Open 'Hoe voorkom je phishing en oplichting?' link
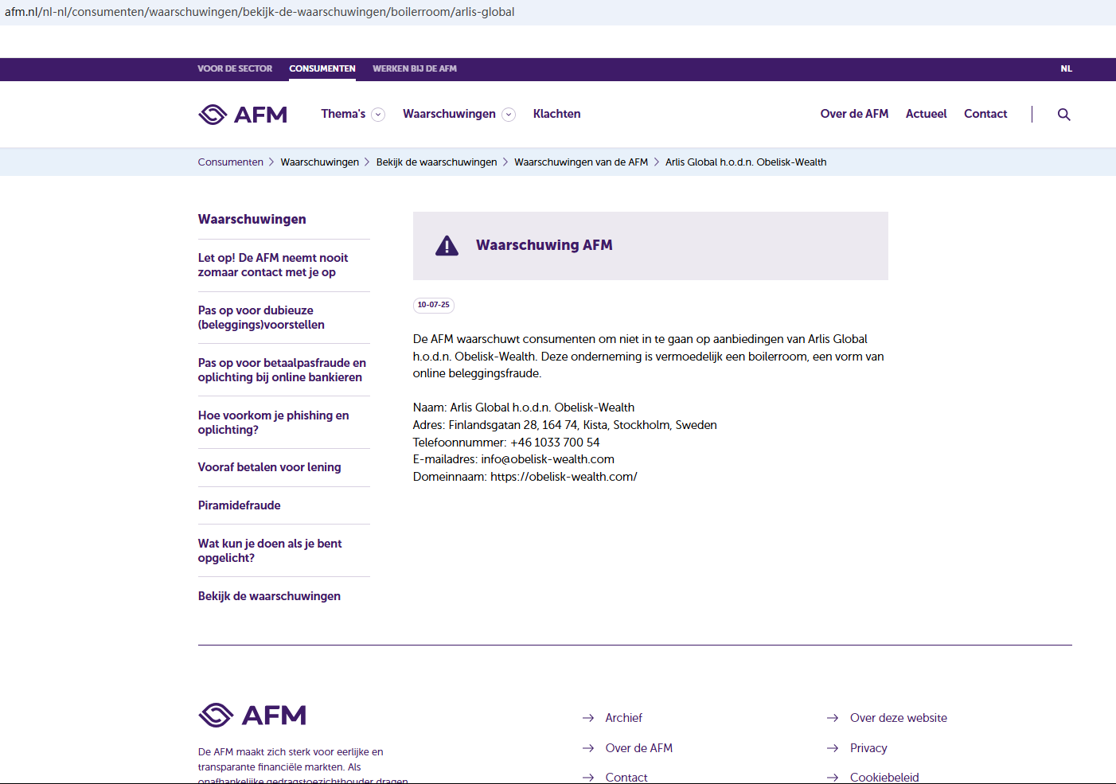Image resolution: width=1116 pixels, height=784 pixels. point(274,423)
